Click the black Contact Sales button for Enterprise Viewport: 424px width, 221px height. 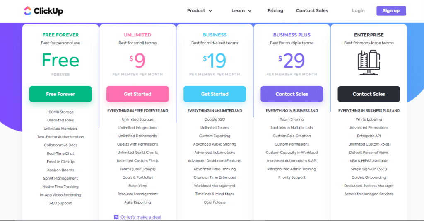tap(369, 94)
